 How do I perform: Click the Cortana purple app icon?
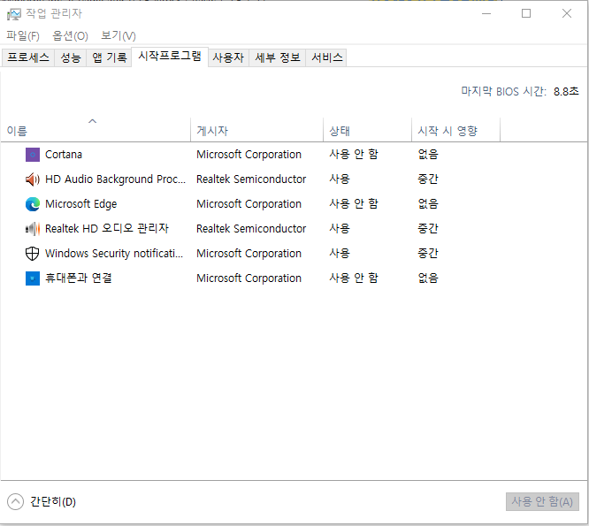click(x=33, y=155)
